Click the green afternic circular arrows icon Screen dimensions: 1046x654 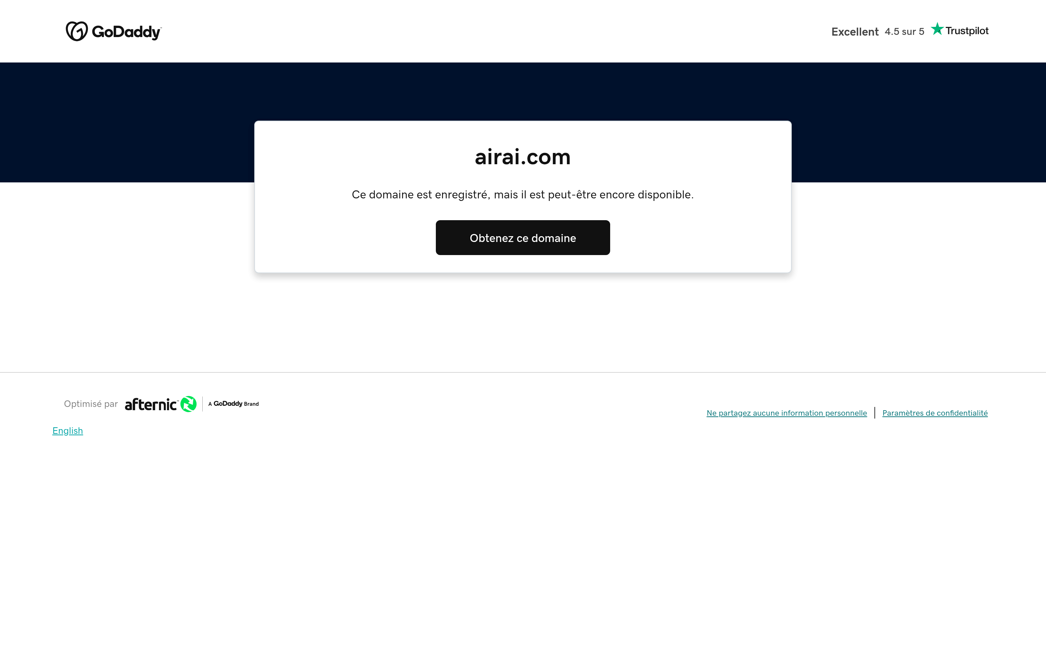(188, 404)
